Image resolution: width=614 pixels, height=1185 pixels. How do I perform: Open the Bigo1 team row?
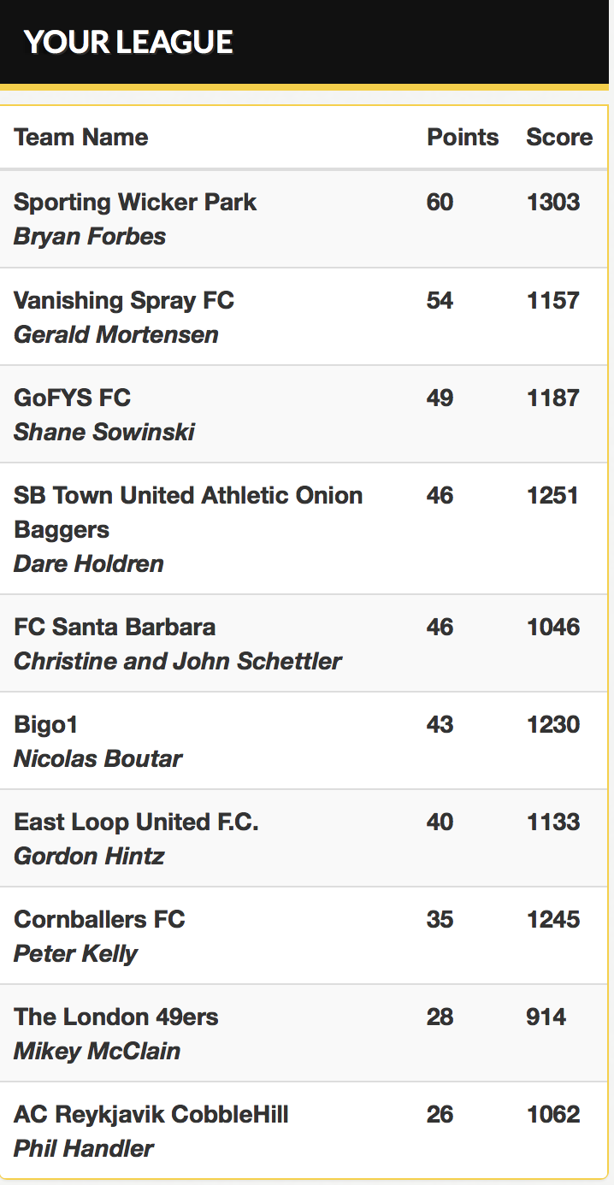46,724
